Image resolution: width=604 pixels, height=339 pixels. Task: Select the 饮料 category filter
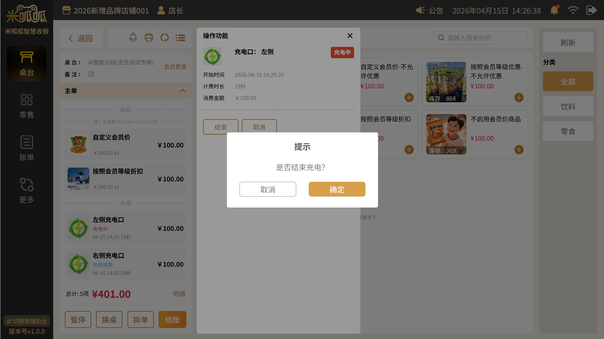coord(568,107)
